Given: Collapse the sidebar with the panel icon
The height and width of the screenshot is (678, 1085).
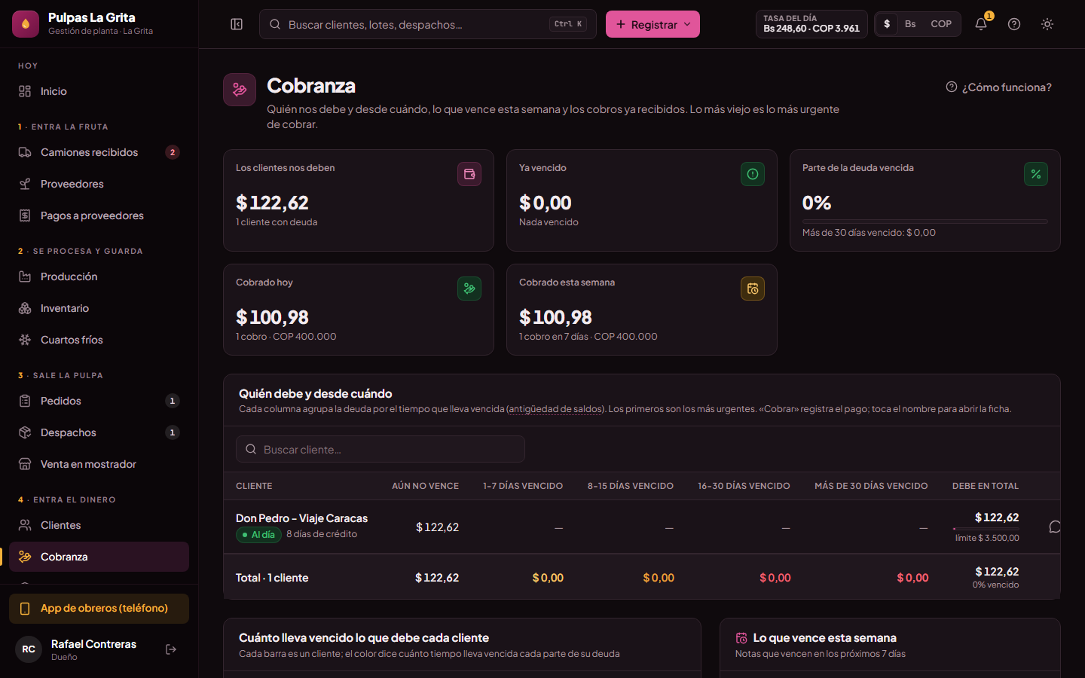Looking at the screenshot, I should 237,24.
